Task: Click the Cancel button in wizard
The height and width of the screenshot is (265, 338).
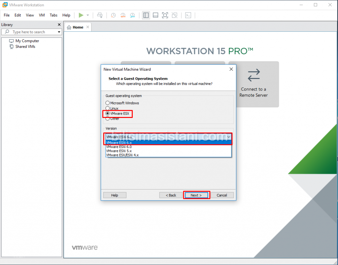Action: pyautogui.click(x=222, y=195)
